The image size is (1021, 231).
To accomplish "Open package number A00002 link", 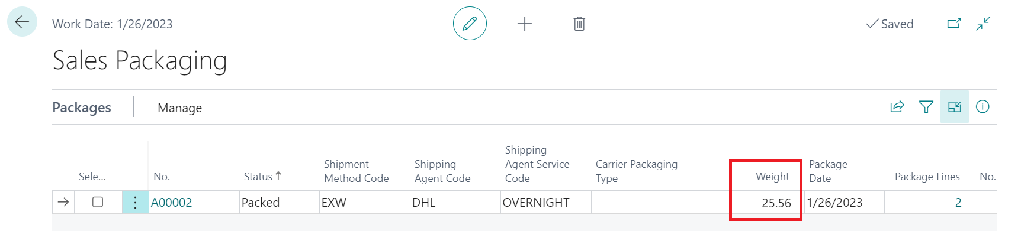I will pos(171,203).
